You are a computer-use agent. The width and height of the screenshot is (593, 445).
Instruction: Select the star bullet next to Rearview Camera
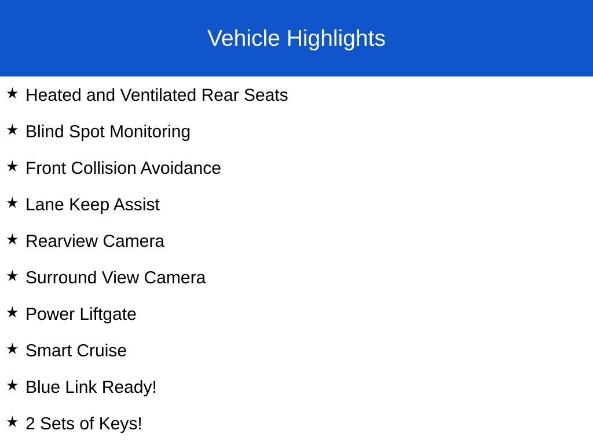[13, 239]
